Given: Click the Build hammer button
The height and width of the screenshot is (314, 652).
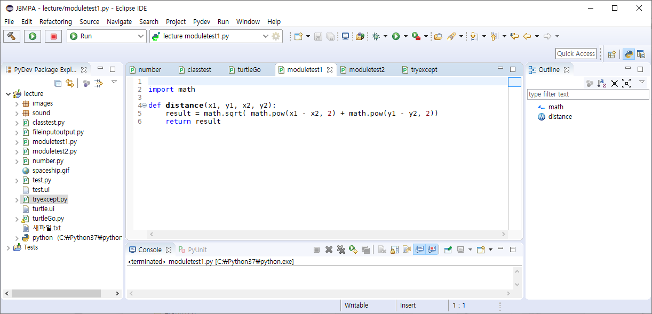Looking at the screenshot, I should tap(12, 36).
